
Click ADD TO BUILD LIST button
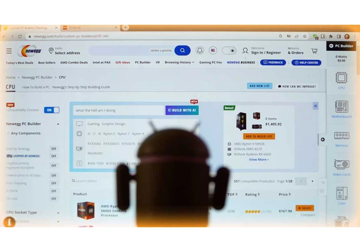[x=259, y=136]
